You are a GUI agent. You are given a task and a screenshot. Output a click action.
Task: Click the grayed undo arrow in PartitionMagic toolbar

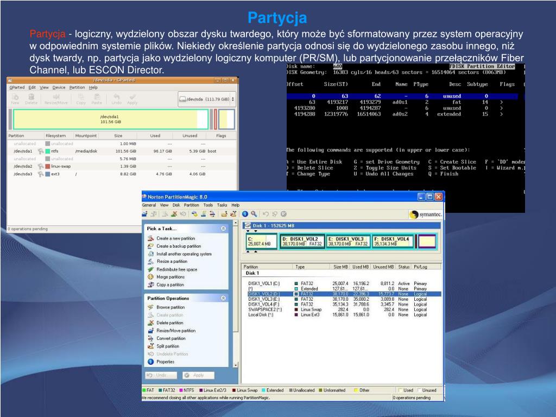pos(266,214)
